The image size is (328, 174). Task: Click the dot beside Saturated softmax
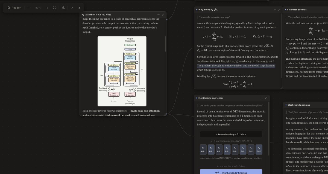(x=285, y=10)
